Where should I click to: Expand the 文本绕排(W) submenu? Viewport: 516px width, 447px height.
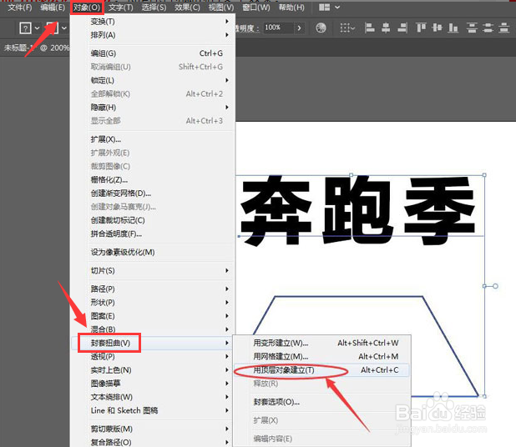pos(153,397)
